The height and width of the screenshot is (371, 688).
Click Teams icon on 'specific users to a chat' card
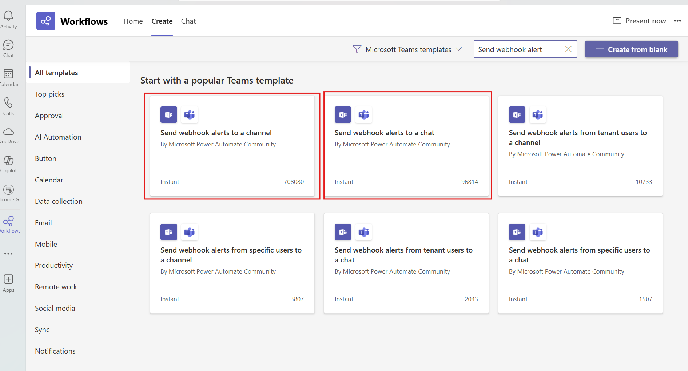[538, 232]
